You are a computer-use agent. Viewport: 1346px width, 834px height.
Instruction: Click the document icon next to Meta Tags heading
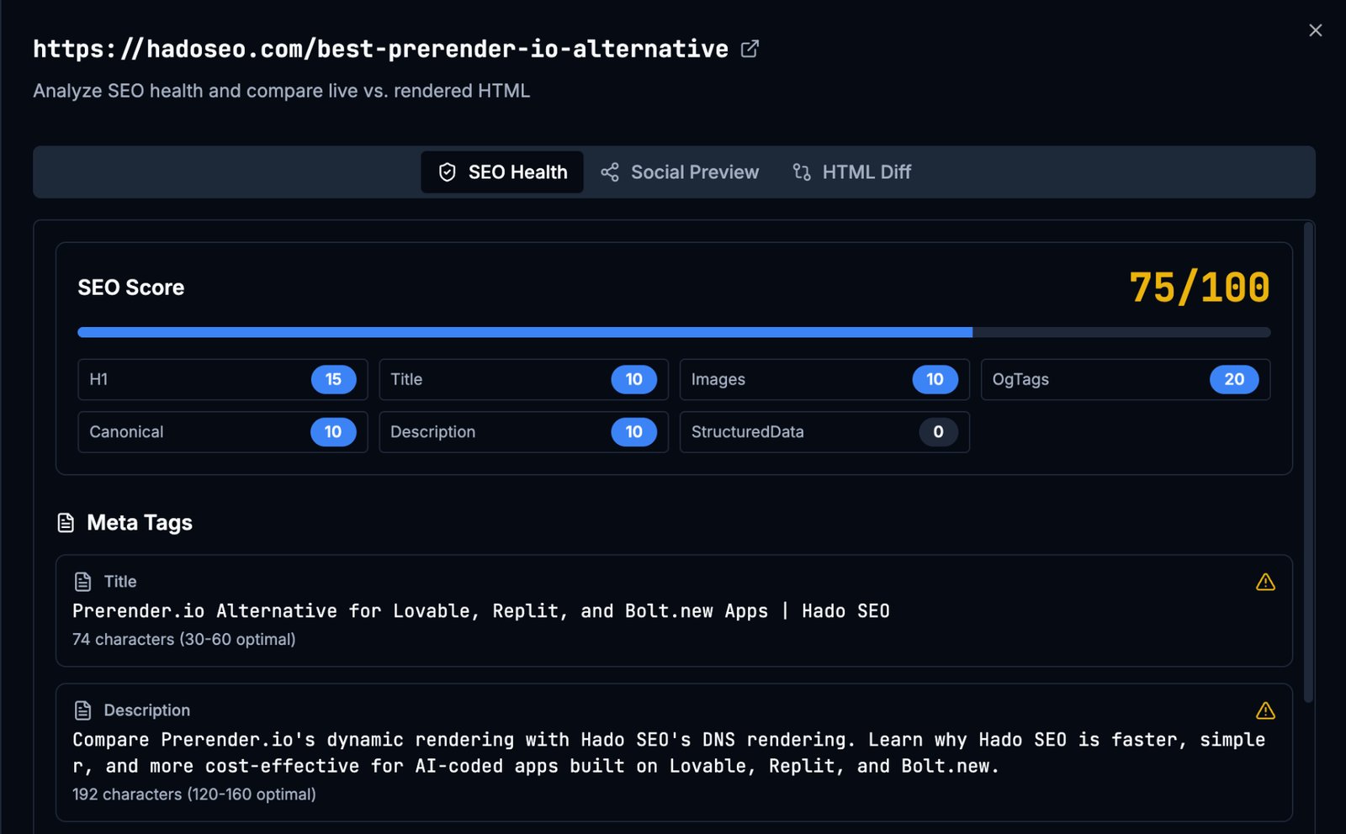coord(66,522)
